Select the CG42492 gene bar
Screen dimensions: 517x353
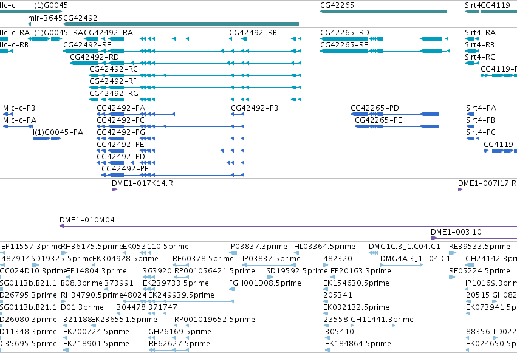pyautogui.click(x=181, y=24)
